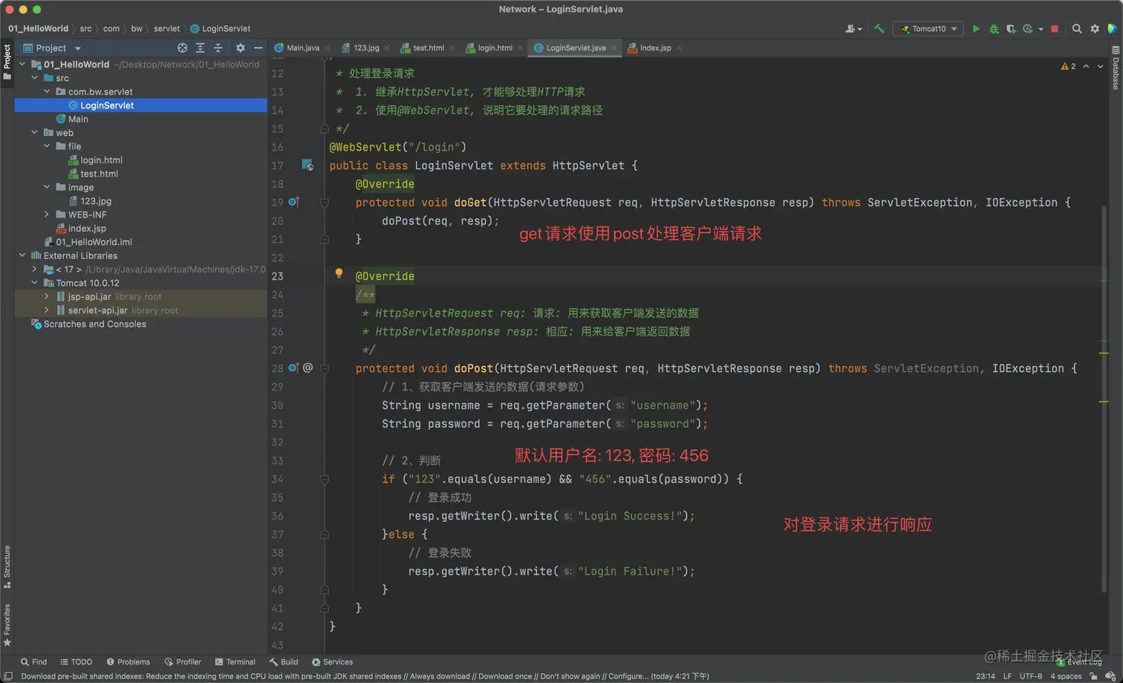Click the UTF-8 encoding indicator

[x=1031, y=676]
